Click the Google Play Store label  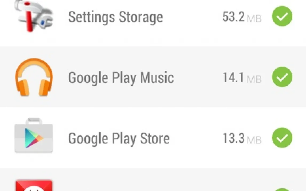[119, 139]
